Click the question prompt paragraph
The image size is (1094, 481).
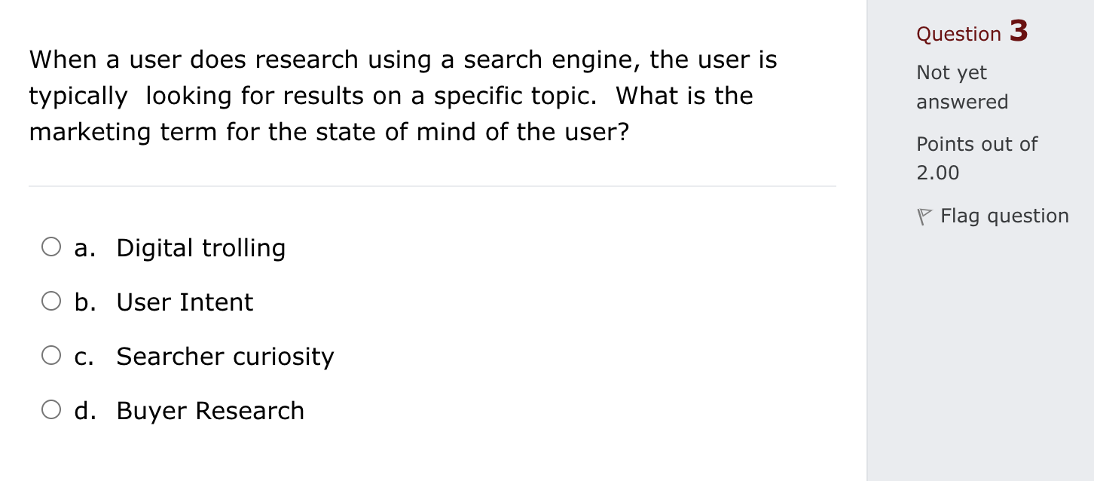coord(402,96)
